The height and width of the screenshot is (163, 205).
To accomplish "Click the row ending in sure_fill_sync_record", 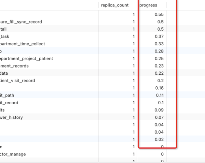I will 102,22.
